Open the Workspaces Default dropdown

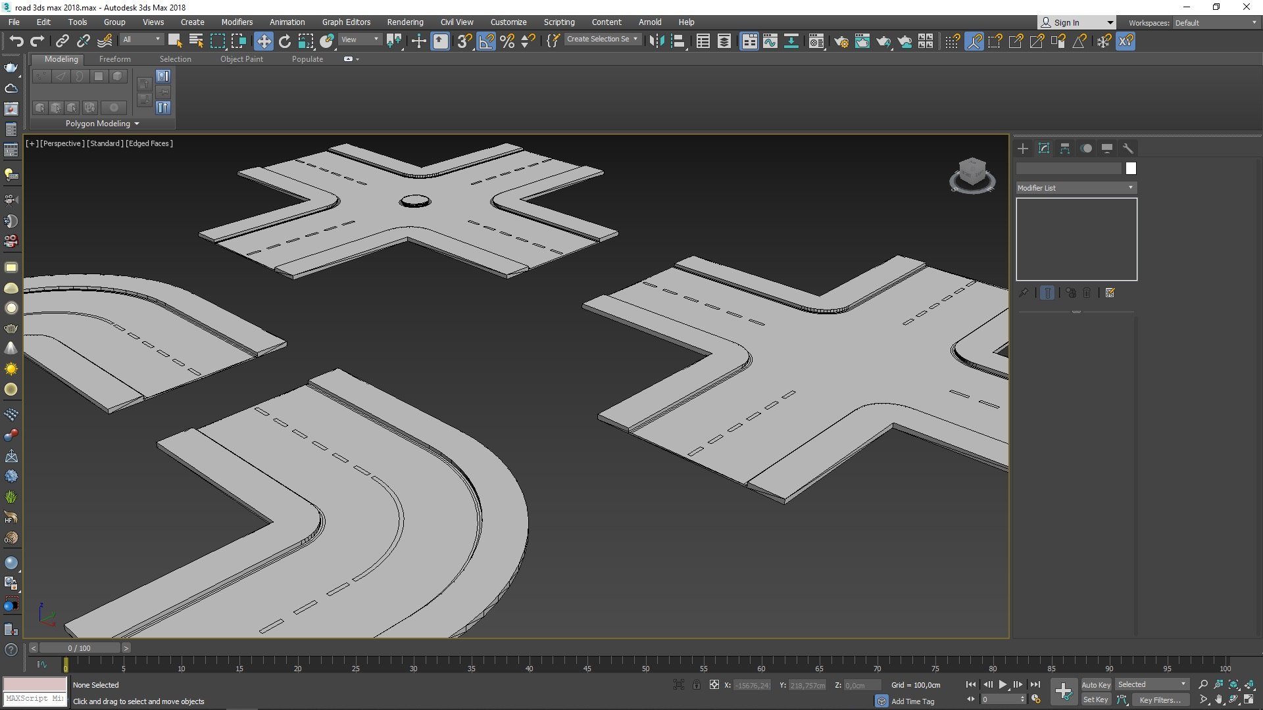[1215, 23]
